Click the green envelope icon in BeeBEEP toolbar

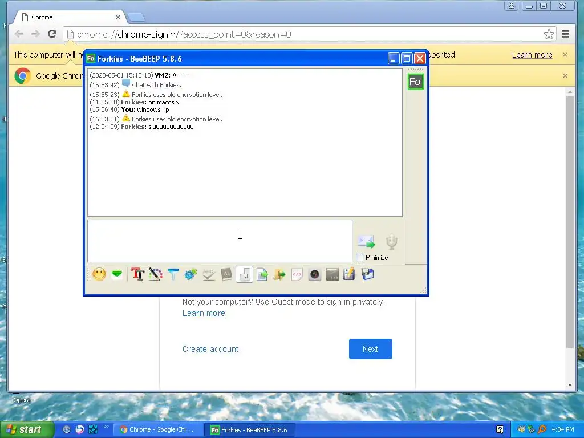click(x=117, y=275)
